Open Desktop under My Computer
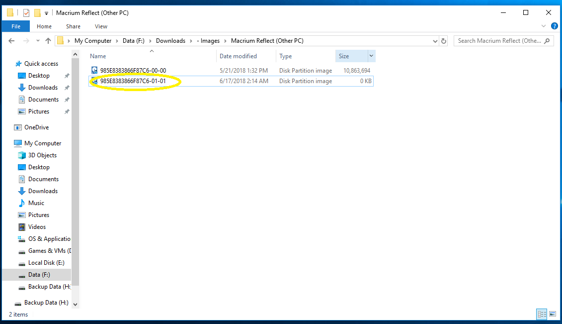Image resolution: width=562 pixels, height=324 pixels. point(39,167)
